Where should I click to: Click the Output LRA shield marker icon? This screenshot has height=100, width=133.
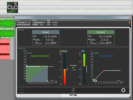tap(89, 39)
